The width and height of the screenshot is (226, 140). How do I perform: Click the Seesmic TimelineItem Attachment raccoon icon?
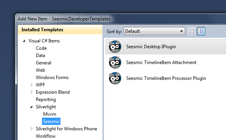(115, 62)
